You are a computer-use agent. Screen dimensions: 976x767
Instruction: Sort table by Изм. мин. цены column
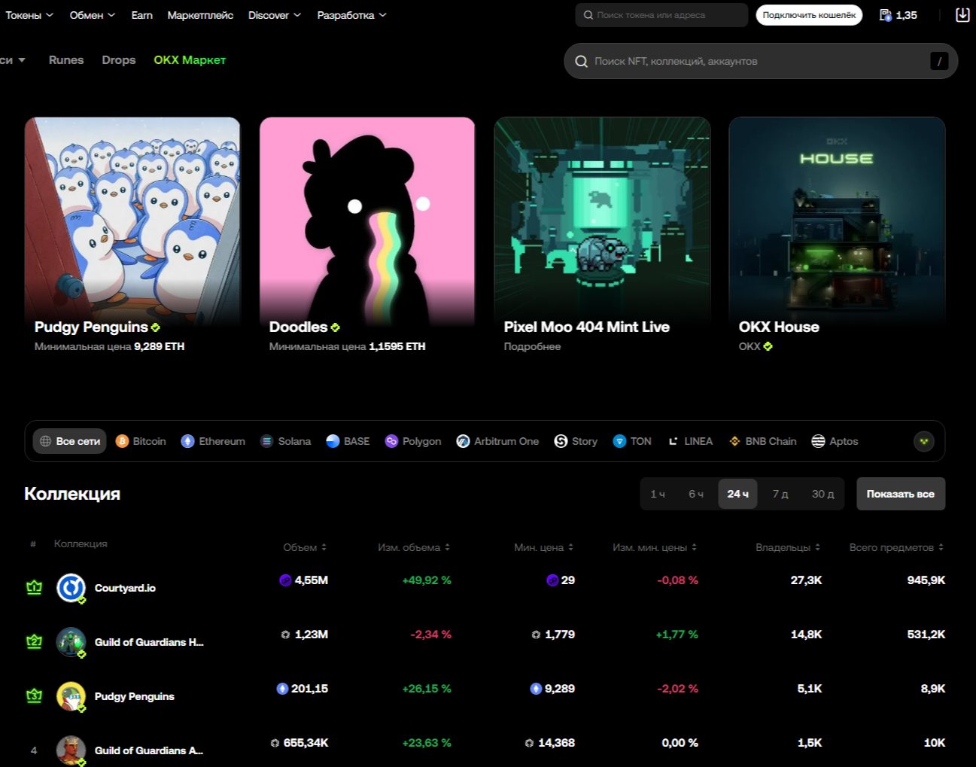point(655,547)
